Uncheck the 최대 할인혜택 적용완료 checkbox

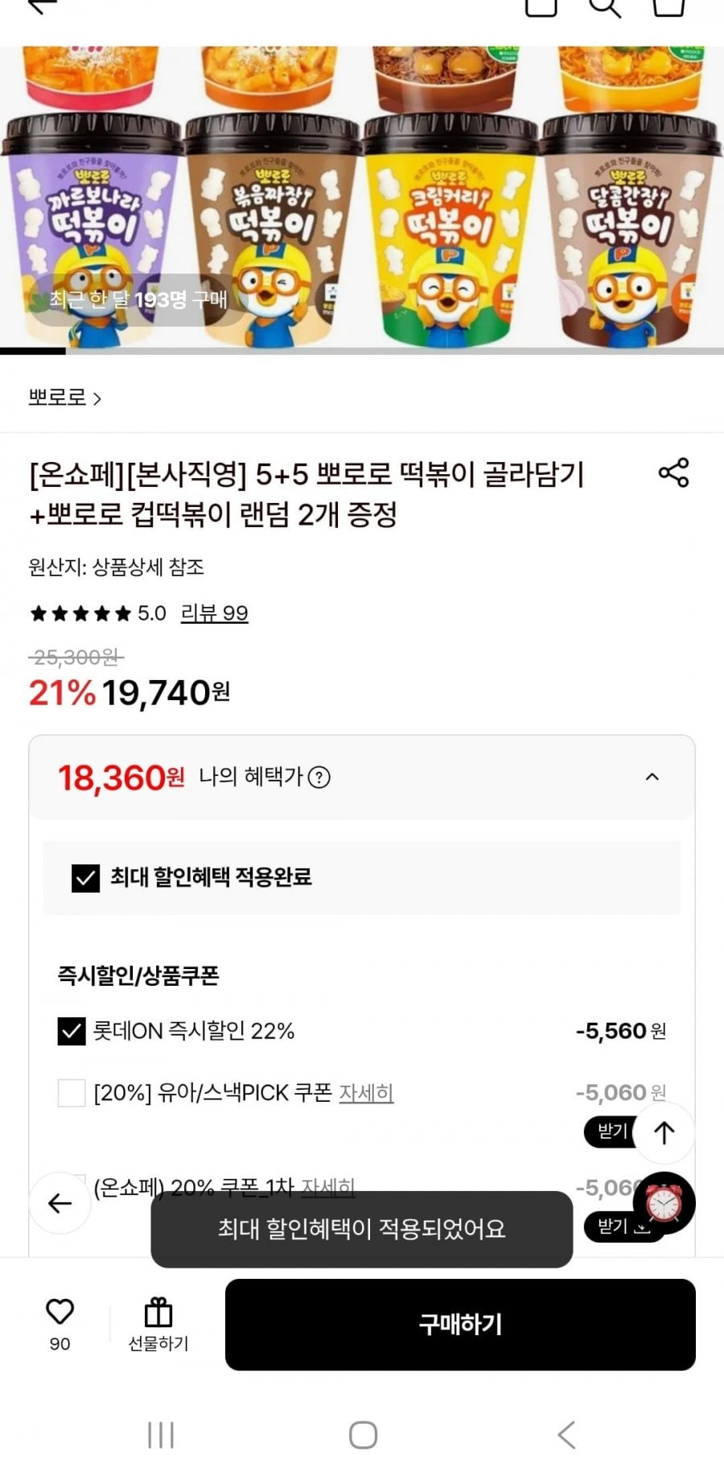point(85,878)
